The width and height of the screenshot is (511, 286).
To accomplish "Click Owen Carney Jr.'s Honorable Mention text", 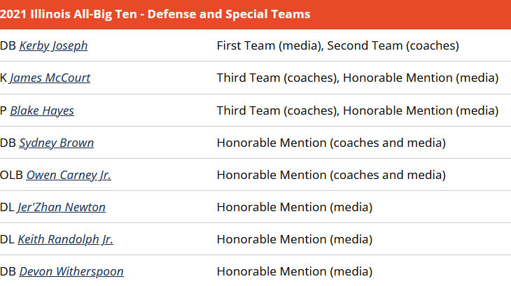I will (x=330, y=175).
